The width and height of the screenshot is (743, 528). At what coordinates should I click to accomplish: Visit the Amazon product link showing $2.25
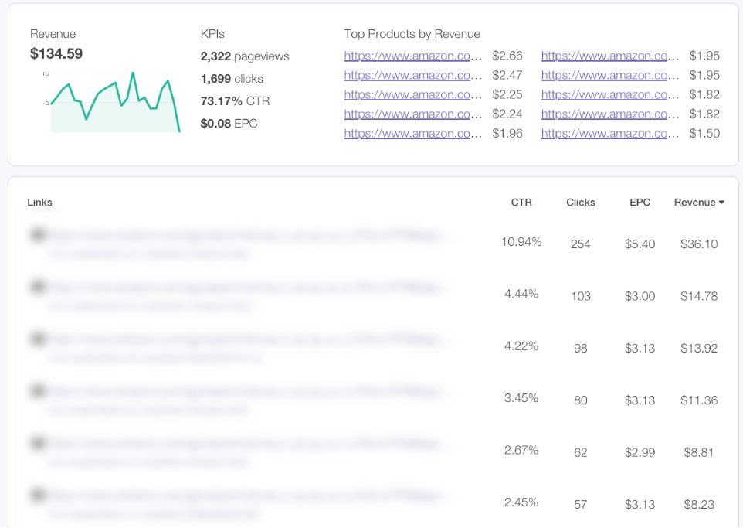point(412,94)
